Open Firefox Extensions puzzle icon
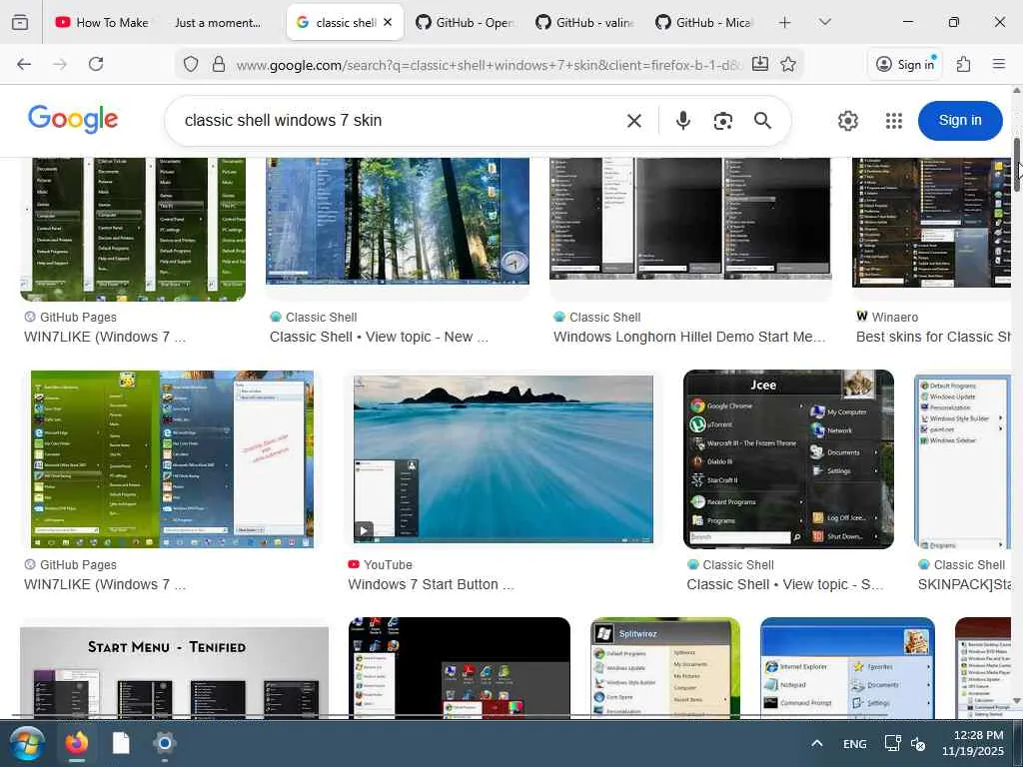 point(964,64)
